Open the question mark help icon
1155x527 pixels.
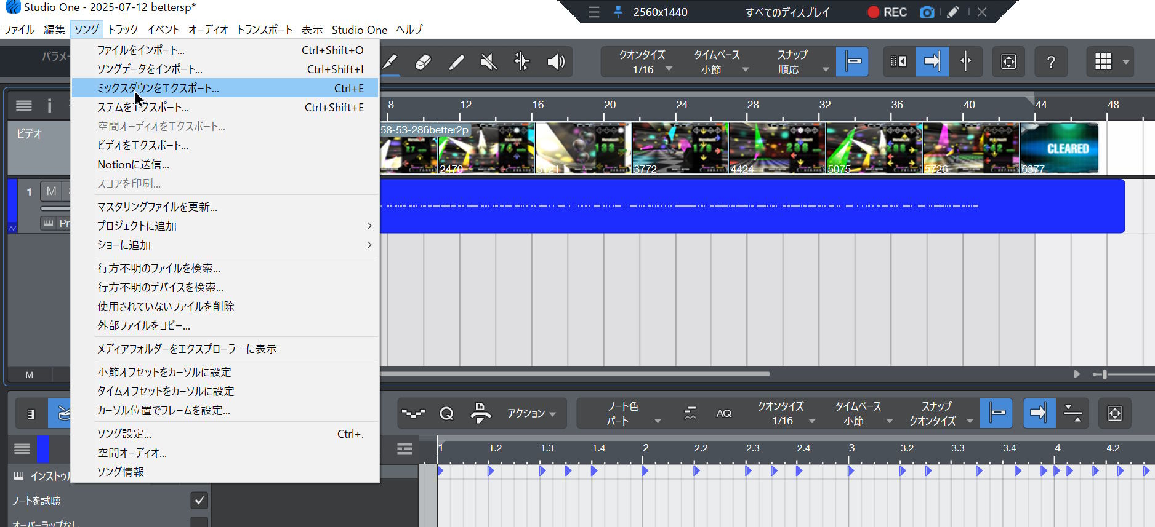click(1051, 61)
